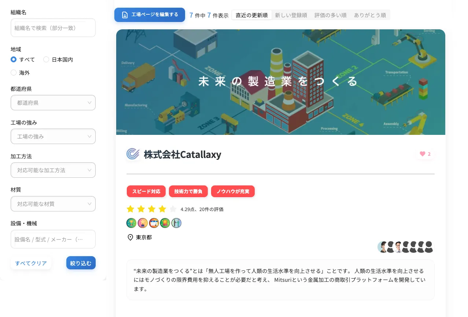Click the 工場ページを編集する button
Viewport: 468px width, 317px height.
(150, 15)
